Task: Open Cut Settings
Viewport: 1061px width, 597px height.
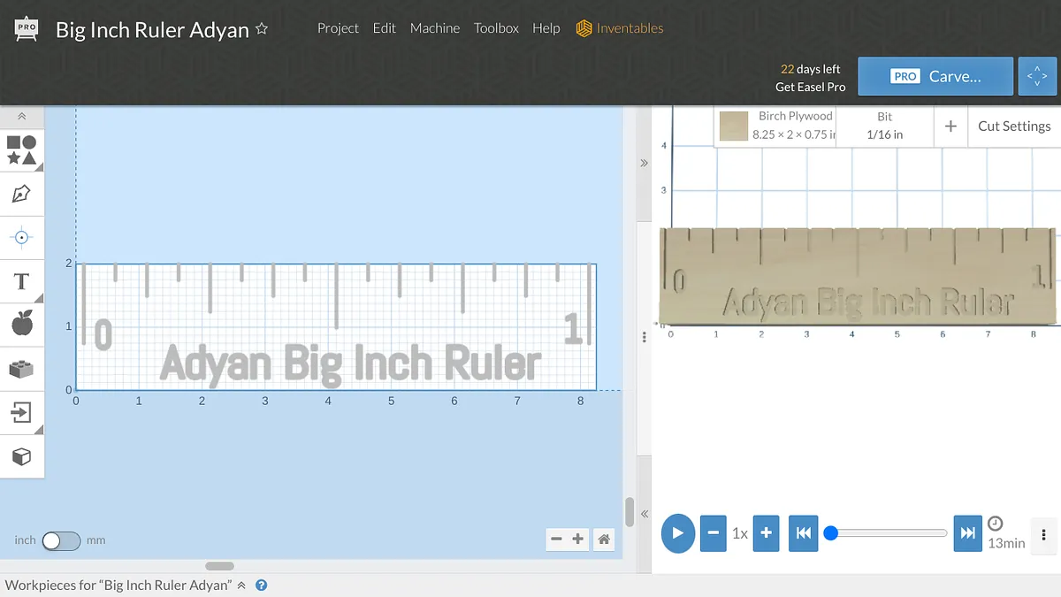Action: click(x=1013, y=126)
